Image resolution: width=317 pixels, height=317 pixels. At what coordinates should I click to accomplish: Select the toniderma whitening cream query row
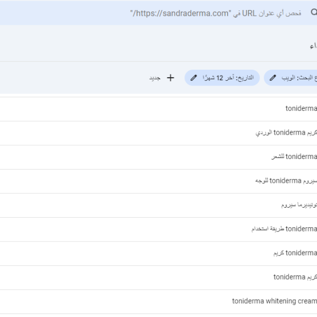point(158,302)
